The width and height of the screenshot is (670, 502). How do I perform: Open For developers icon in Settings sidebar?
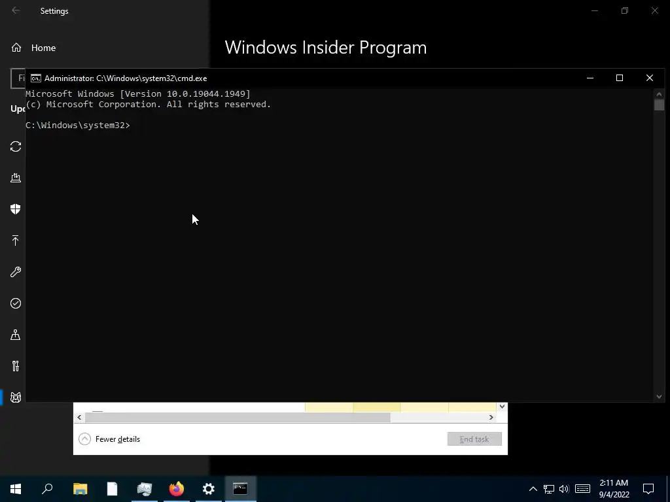[x=16, y=366]
